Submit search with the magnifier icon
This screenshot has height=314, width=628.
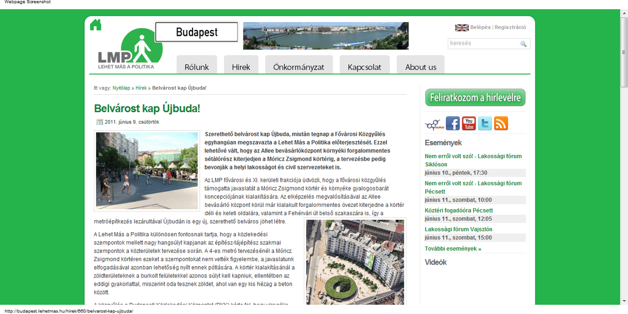point(524,44)
